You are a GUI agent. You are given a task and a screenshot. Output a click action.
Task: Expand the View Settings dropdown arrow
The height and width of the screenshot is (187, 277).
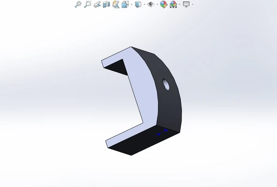pos(193,4)
